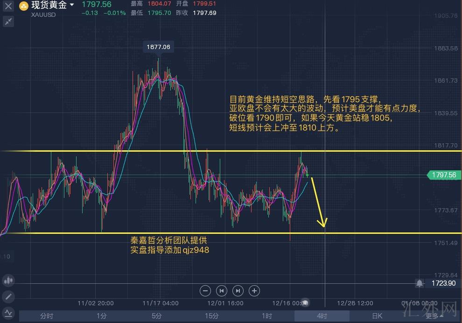The image size is (462, 323).
Task: Open the 现货黄金 symbol dropdown arrow
Action: (72, 5)
